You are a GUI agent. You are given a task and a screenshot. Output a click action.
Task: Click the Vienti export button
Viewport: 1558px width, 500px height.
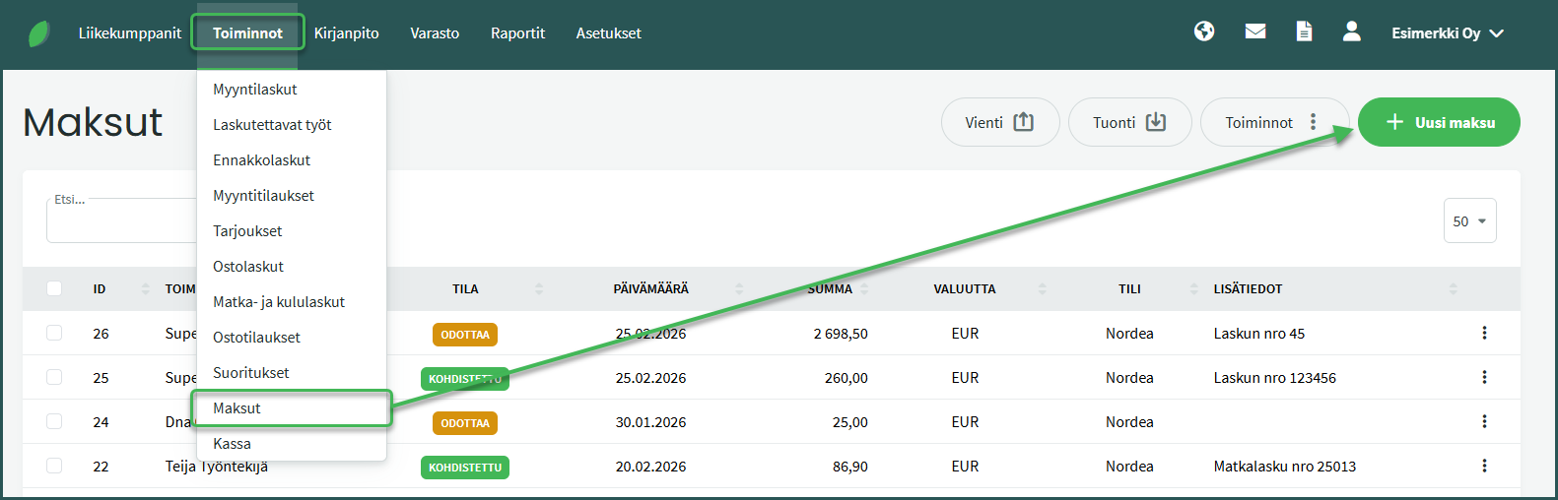[999, 122]
